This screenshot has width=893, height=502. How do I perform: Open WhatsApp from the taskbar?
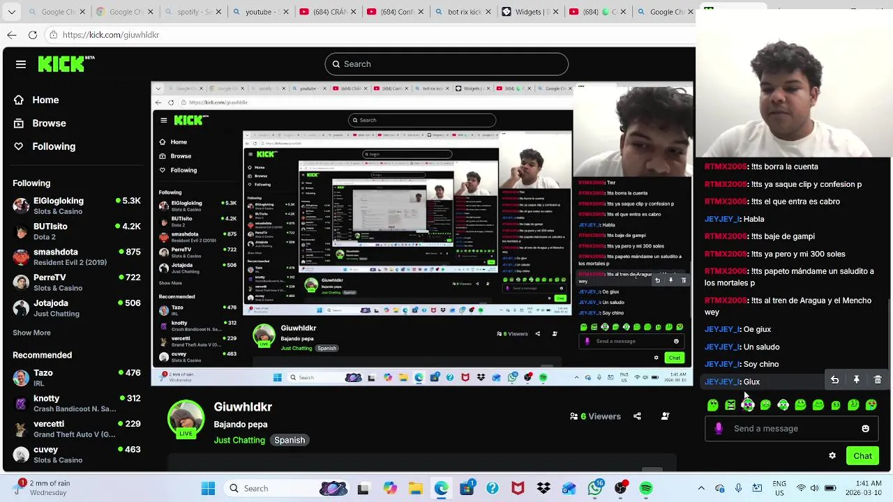tap(595, 489)
